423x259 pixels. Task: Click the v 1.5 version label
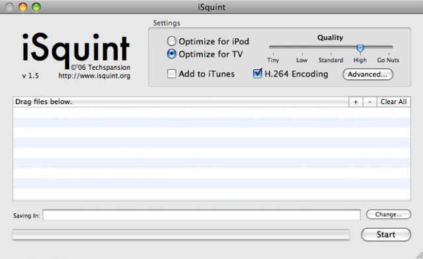click(30, 76)
